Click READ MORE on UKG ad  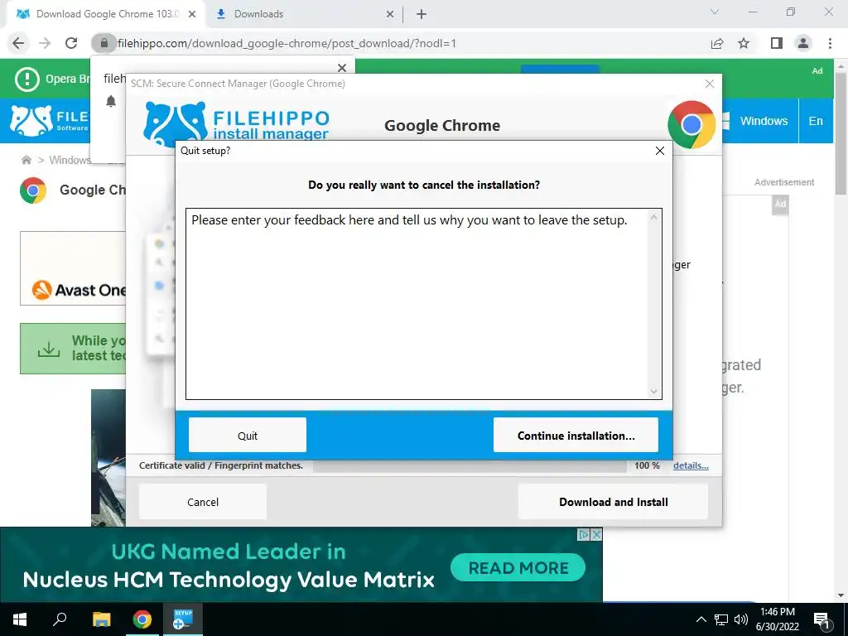coord(518,568)
